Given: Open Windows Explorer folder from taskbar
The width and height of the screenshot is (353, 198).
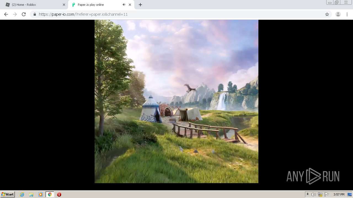Looking at the screenshot, I should coord(31,194).
